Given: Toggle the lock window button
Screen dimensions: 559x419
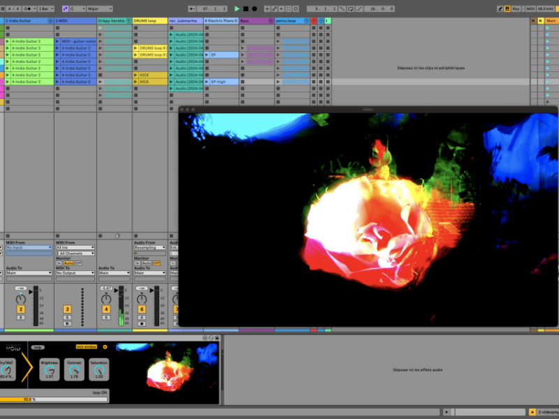Looking at the screenshot, I should point(86,346).
